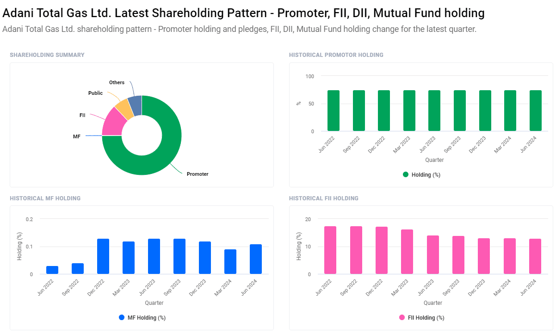Image resolution: width=556 pixels, height=334 pixels.
Task: Click the Jun 2024 bar in MF holding chart
Action: point(256,259)
